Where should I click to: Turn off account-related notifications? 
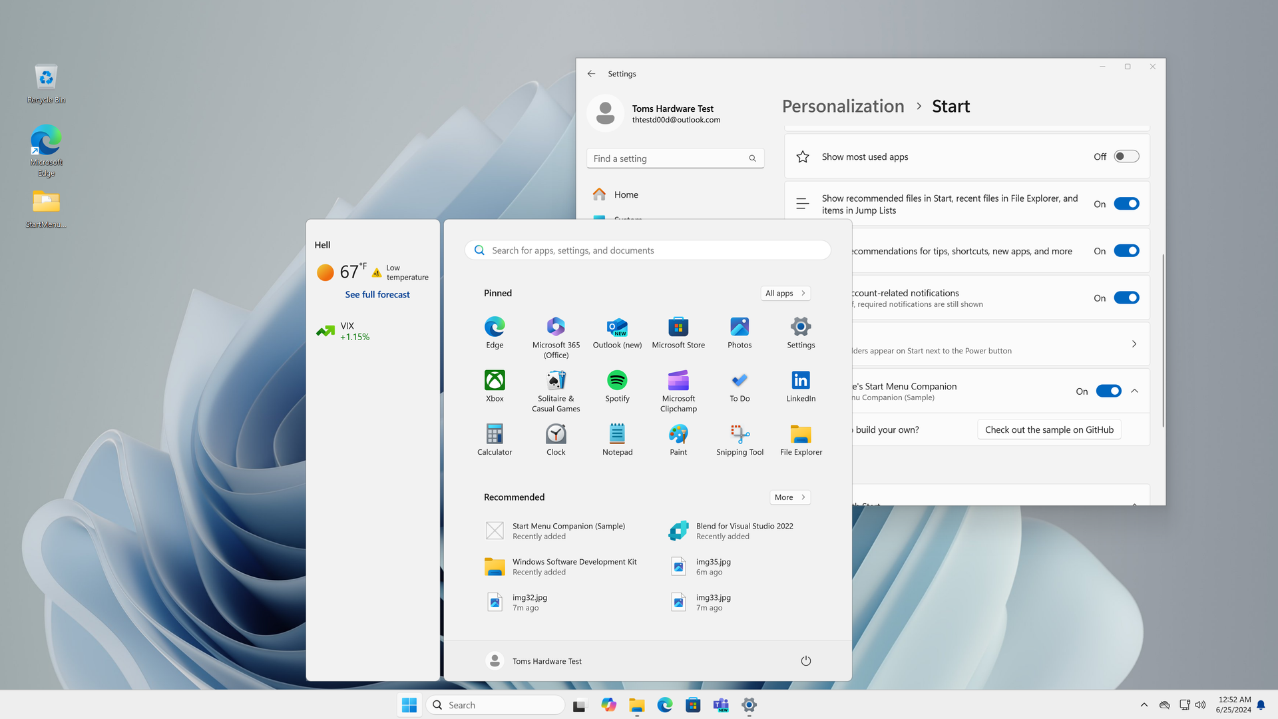pos(1126,298)
